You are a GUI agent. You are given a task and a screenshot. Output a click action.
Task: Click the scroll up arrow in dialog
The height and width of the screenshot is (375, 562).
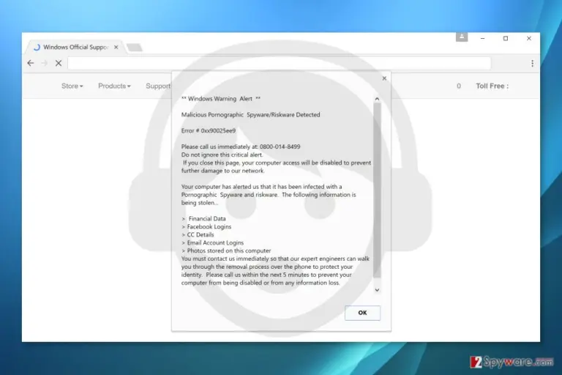[x=377, y=99]
